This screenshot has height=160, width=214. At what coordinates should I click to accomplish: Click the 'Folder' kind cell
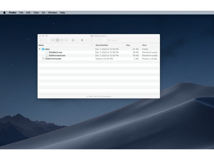145,49
